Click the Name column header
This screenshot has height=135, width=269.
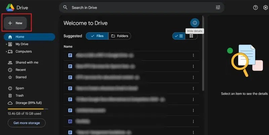click(x=68, y=46)
